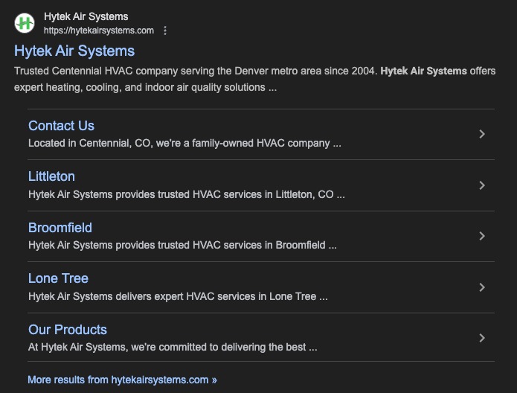The image size is (517, 393).
Task: Expand the Littleton result chevron
Action: 482,185
